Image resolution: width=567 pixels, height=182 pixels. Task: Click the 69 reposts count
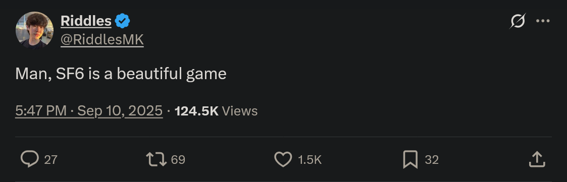point(178,160)
